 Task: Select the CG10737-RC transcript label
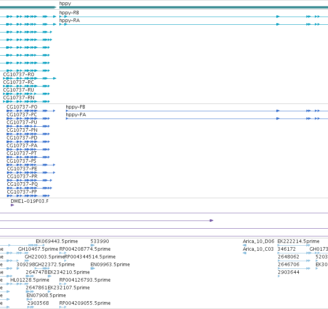click(x=19, y=82)
